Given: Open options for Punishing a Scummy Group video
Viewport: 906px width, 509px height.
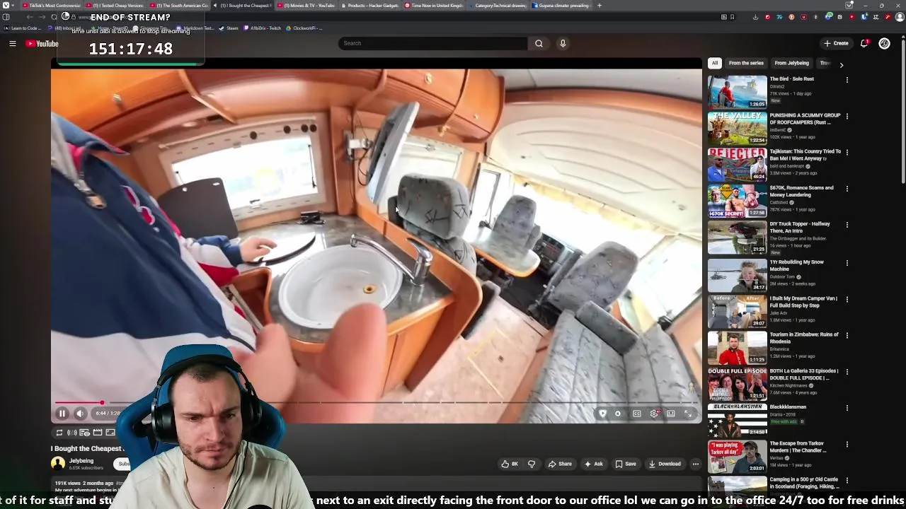Looking at the screenshot, I should tap(847, 116).
